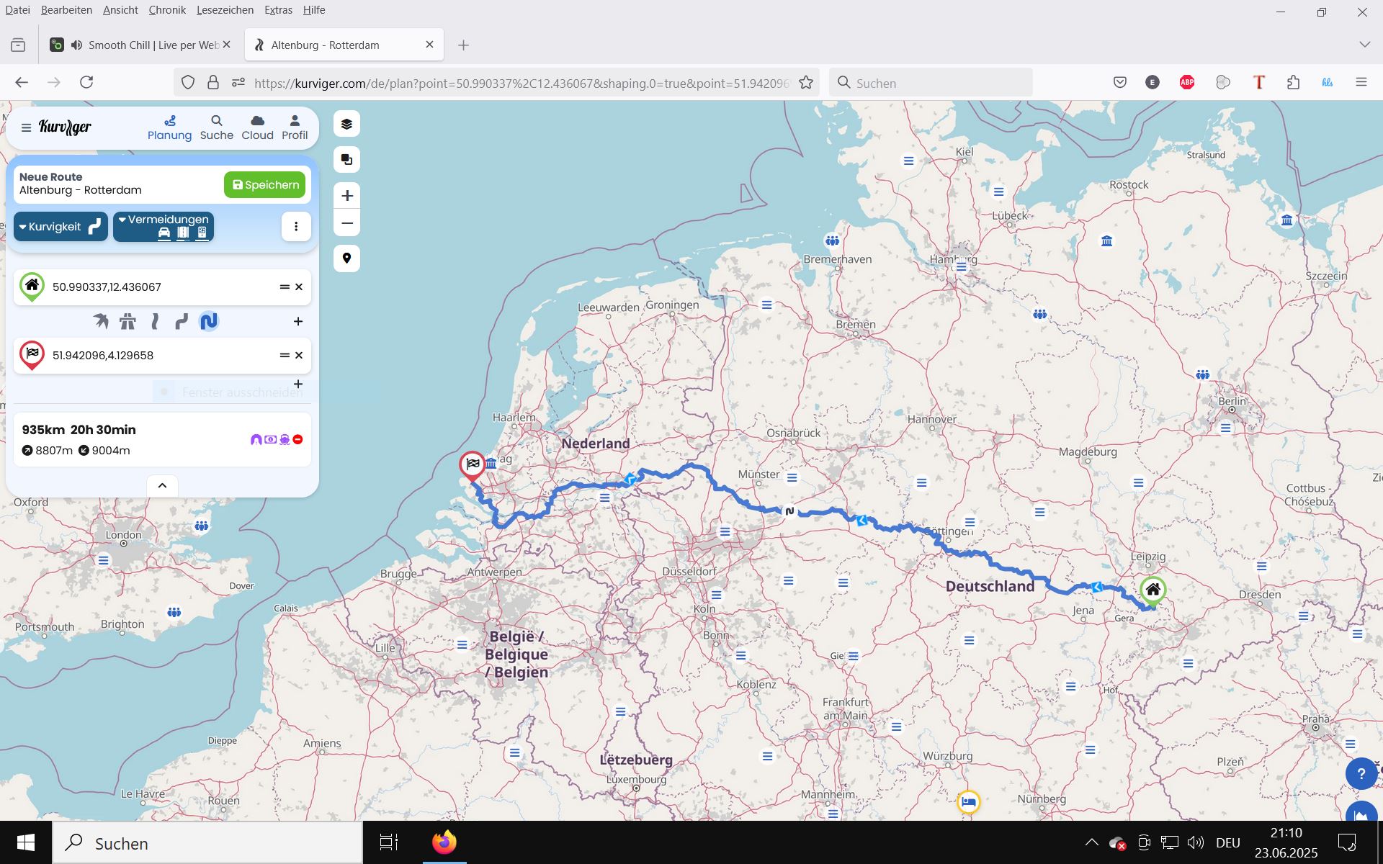This screenshot has height=864, width=1383.
Task: Open the Cloud tab
Action: [x=257, y=128]
